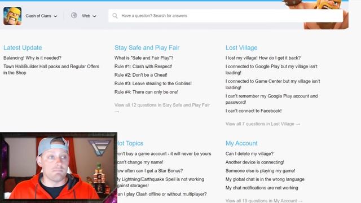361x203 pixels.
Task: View all 7 questions in Lost Village
Action: pos(263,124)
